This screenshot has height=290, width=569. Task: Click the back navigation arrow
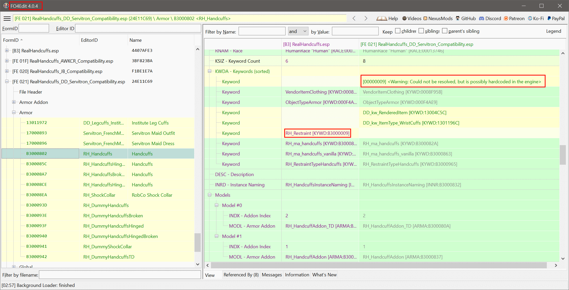pyautogui.click(x=354, y=18)
